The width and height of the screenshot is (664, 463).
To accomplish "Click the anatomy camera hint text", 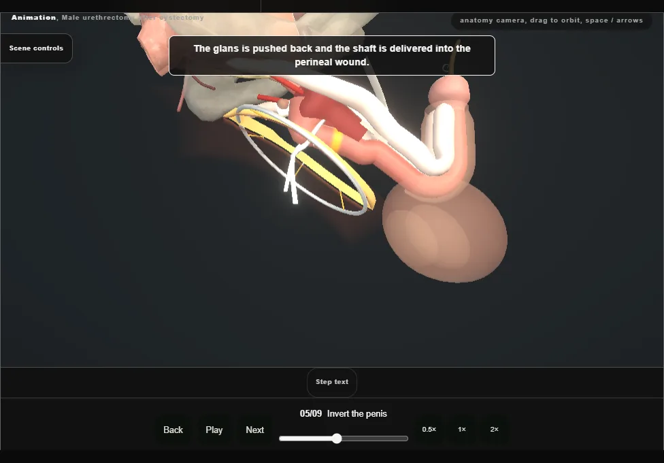I will tap(551, 20).
